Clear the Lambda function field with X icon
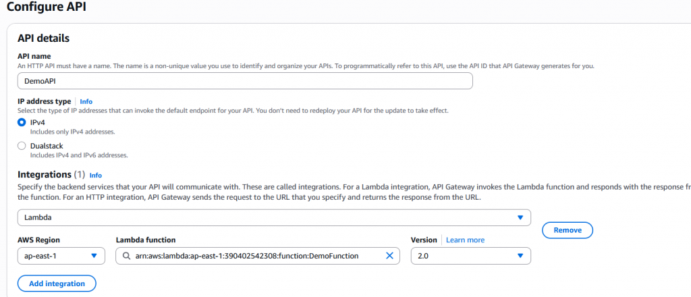 tap(389, 256)
